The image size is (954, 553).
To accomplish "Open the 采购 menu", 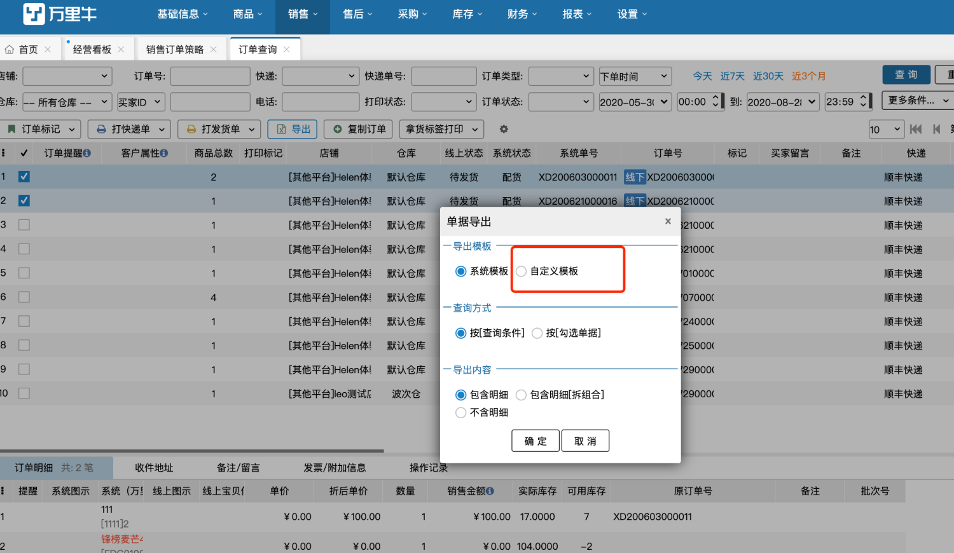I will point(412,14).
